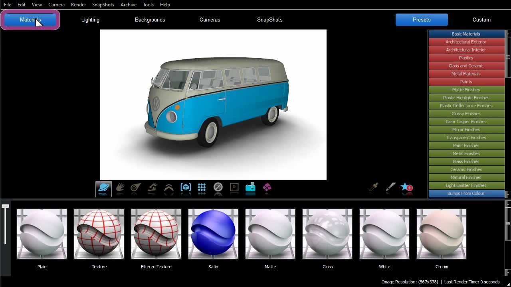Switch to the Lighting tab
511x287 pixels.
coord(90,20)
